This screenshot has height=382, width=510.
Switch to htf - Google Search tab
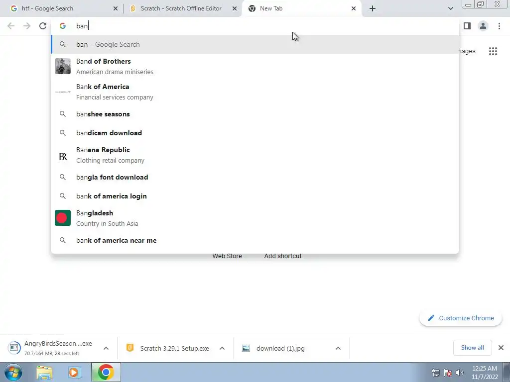pos(63,8)
